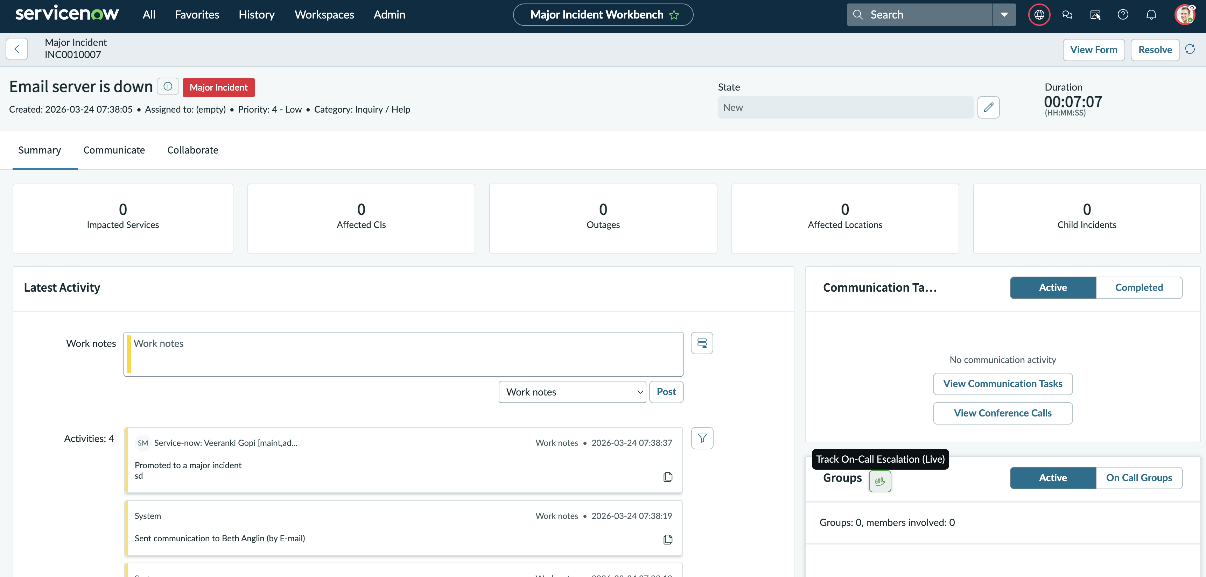Click 'Groups: 0, members involved: 0' text
This screenshot has height=577, width=1206.
[887, 522]
